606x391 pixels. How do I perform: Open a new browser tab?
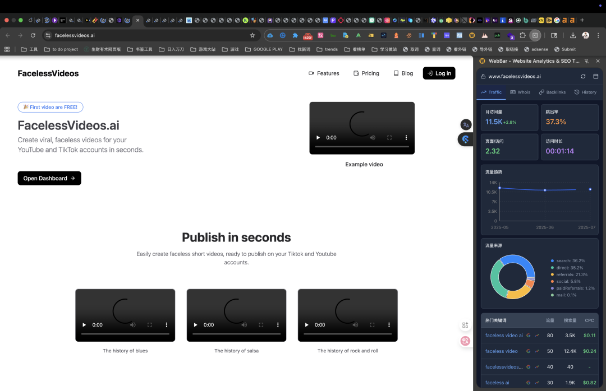[582, 20]
